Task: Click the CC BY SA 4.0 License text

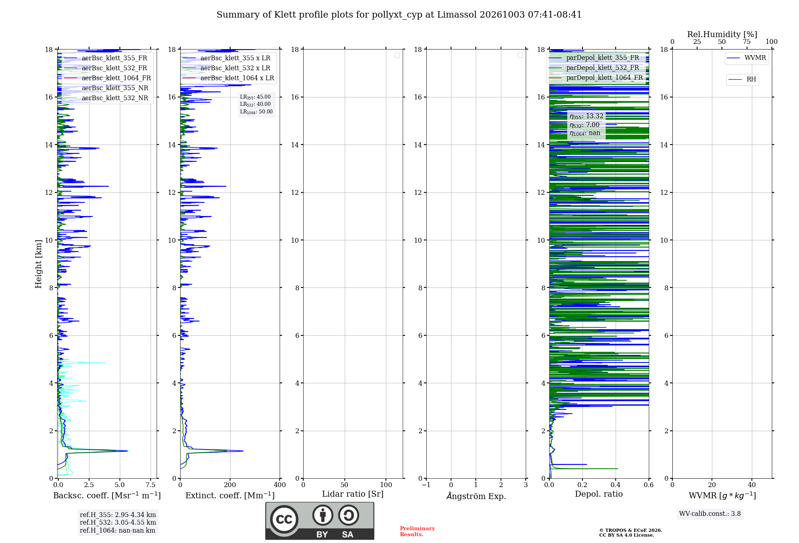Action: [627, 535]
